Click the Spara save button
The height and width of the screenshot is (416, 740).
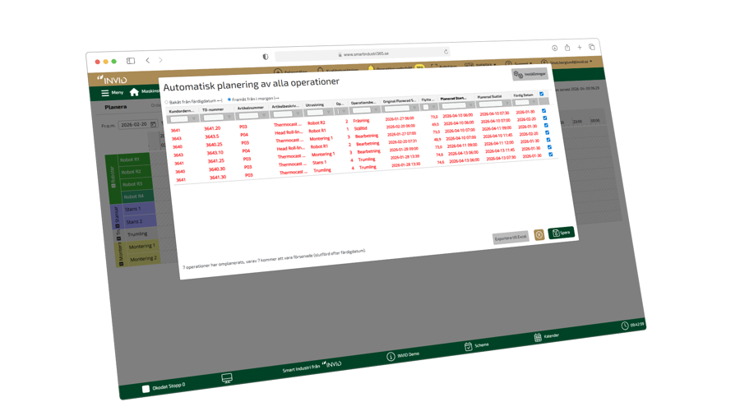(561, 233)
